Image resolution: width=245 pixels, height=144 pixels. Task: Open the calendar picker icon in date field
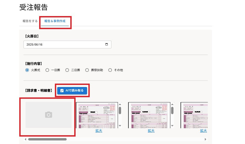(106, 44)
